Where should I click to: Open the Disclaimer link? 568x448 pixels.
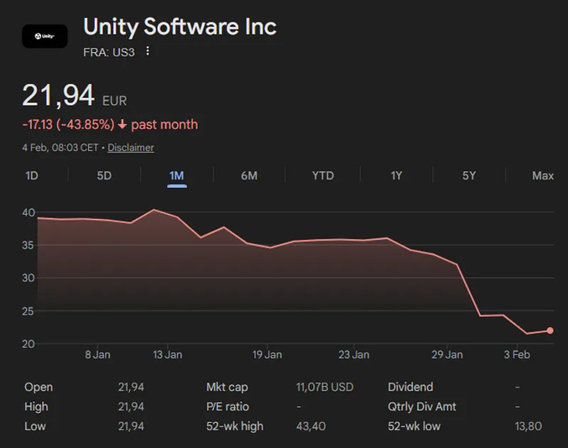point(131,148)
